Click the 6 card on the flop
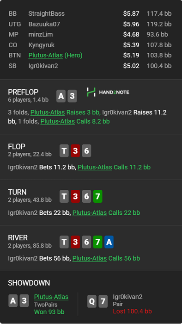 86,151
